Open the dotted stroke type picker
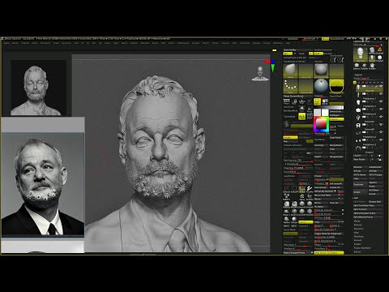Screen dimensions: 389x292 290,87
